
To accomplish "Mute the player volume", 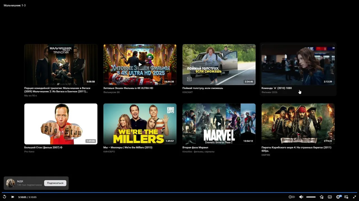I will [x=301, y=197].
